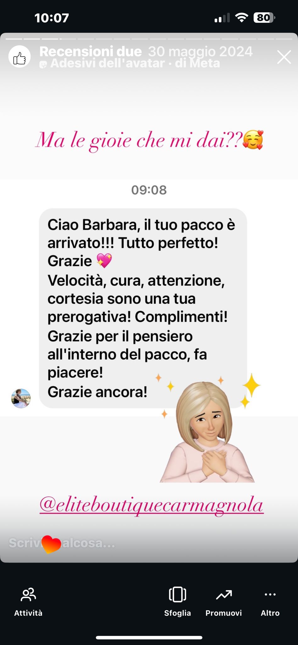Tap the thumbs-up highlight cover icon
The image size is (298, 645).
[x=20, y=57]
